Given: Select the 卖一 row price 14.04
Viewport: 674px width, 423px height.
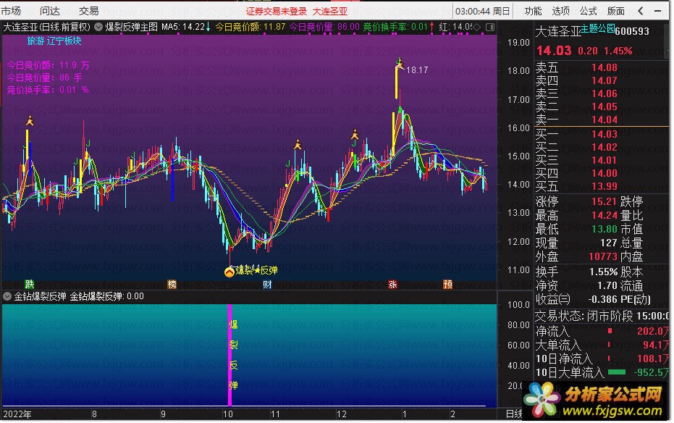Looking at the screenshot, I should (604, 120).
